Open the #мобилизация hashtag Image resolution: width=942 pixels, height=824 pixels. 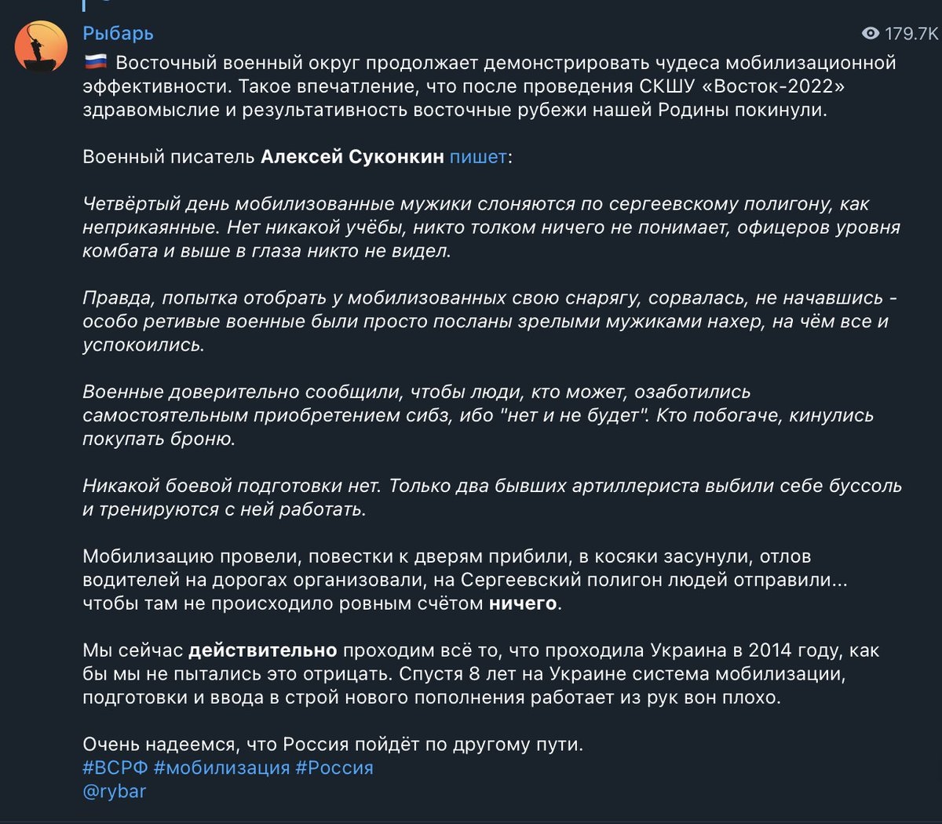click(x=222, y=767)
